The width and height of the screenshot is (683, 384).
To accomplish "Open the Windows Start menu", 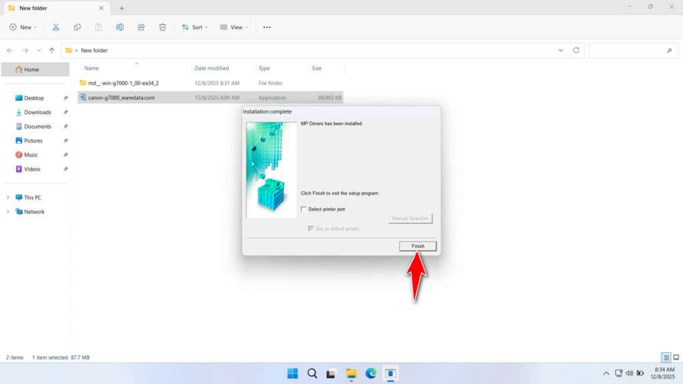I will pos(292,373).
